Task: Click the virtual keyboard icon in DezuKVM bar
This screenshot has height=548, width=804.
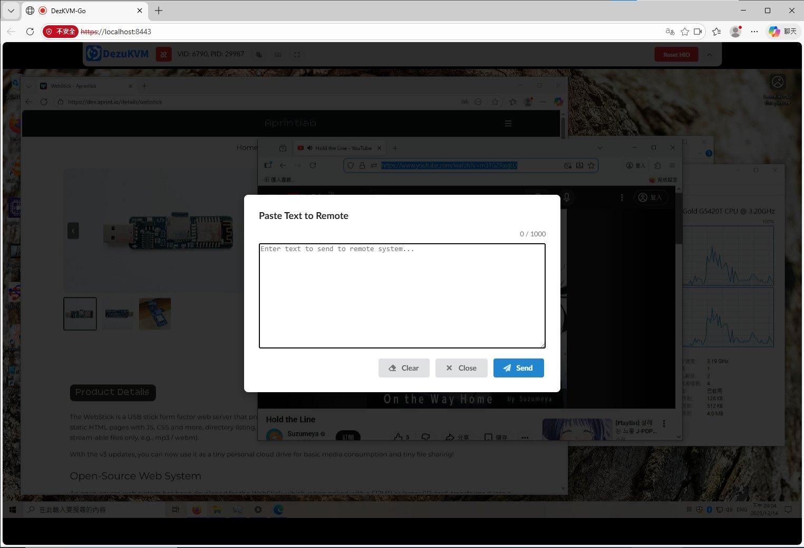Action: 278,54
